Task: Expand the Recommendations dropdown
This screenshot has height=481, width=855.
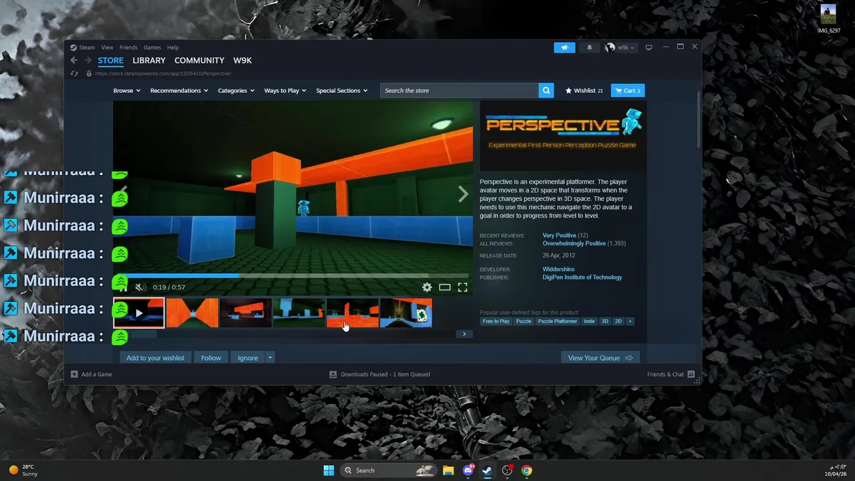Action: click(179, 90)
